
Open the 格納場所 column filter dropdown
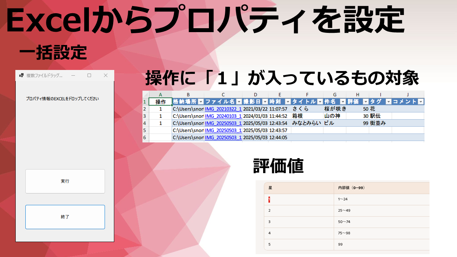[x=200, y=102]
